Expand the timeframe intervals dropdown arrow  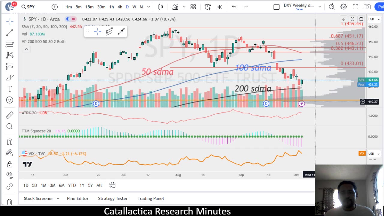[x=148, y=7]
